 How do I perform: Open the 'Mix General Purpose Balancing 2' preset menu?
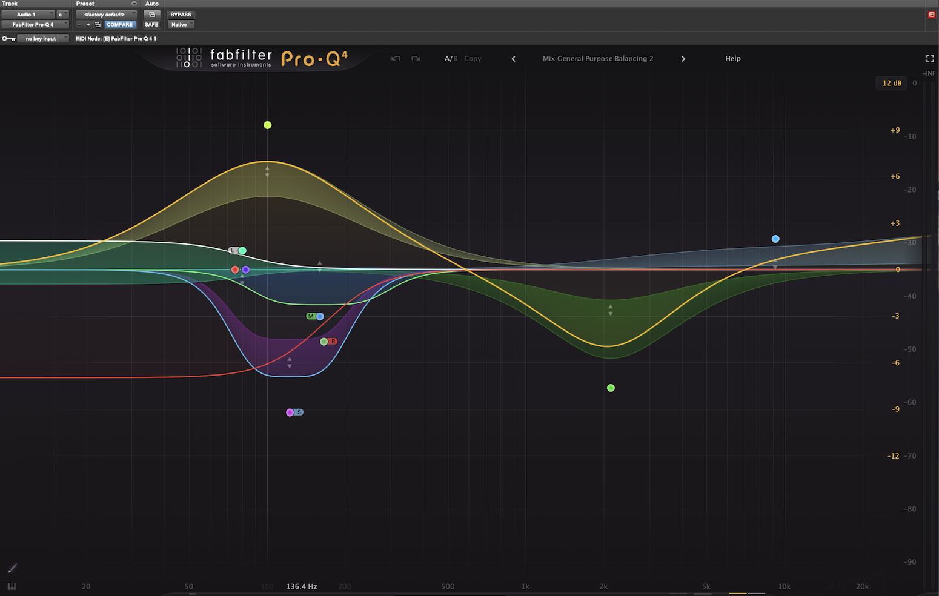598,59
